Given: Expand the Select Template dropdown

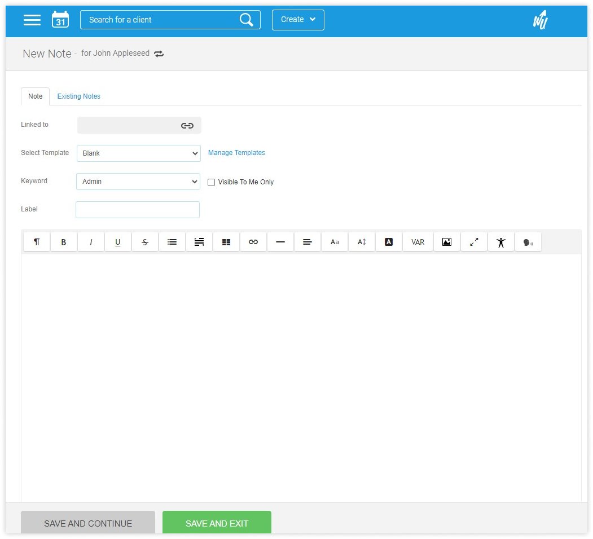Looking at the screenshot, I should [x=138, y=153].
